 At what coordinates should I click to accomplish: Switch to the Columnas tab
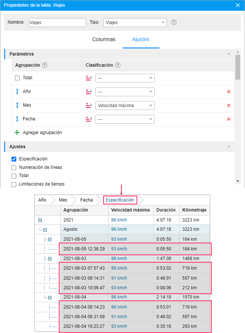click(x=104, y=39)
